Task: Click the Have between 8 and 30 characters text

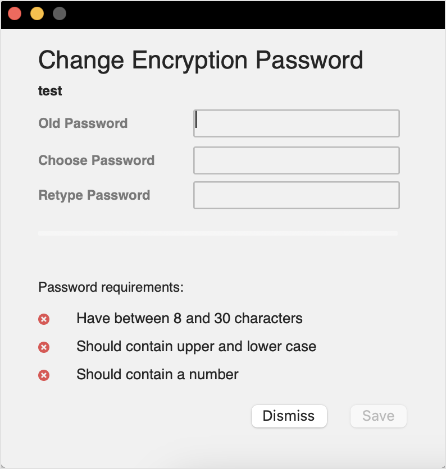Action: point(189,318)
